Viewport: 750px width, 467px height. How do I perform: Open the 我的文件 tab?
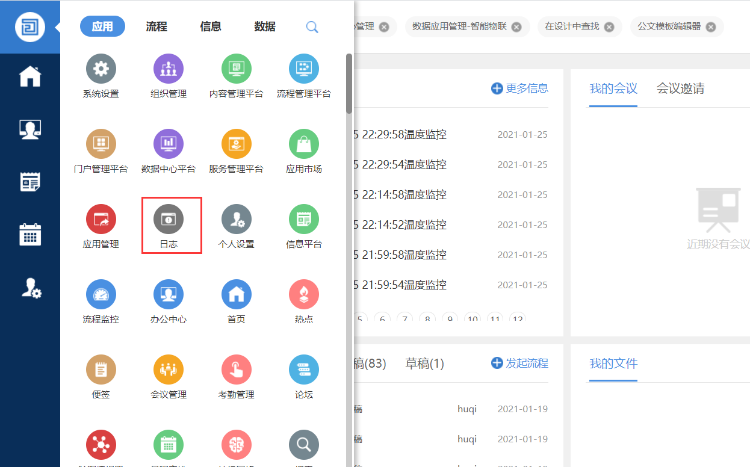point(613,363)
